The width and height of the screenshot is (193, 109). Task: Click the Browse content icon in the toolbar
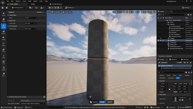coord(7,8)
